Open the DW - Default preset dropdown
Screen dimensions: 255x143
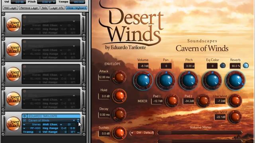142,133
